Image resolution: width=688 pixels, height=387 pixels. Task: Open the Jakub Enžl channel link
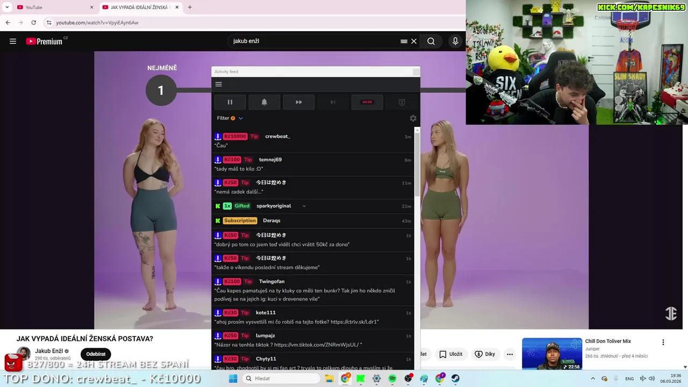(x=48, y=351)
